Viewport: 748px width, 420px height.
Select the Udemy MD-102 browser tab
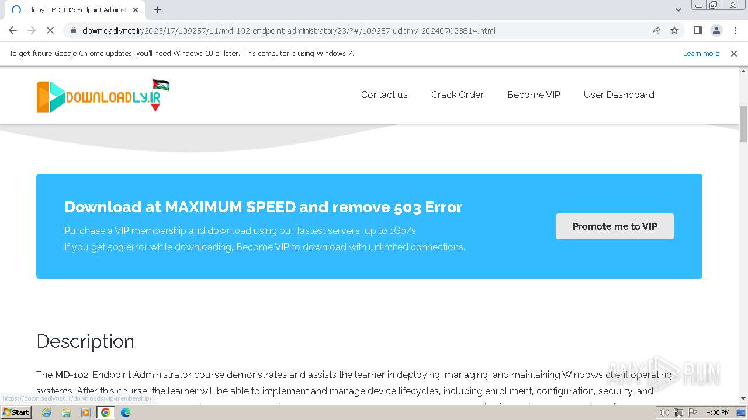pyautogui.click(x=74, y=10)
